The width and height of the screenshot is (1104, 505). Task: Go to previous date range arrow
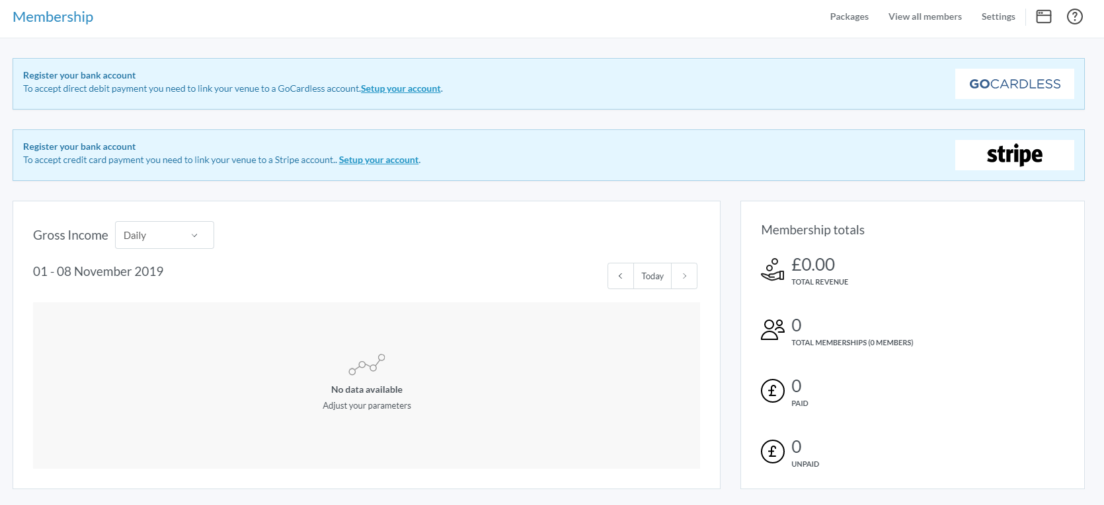pyautogui.click(x=620, y=276)
